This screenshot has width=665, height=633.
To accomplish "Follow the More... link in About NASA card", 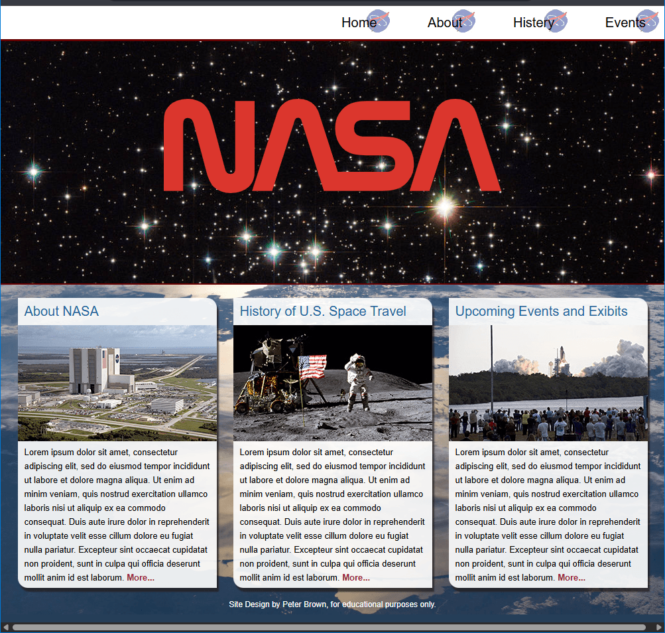I will (x=140, y=577).
